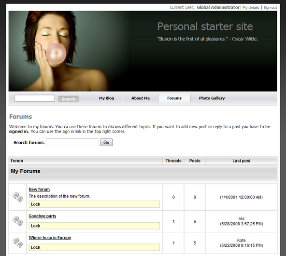Viewport: 286px width, 256px height.
Task: Click the 1/1/0001 12:00:00 AM date cell
Action: [242, 197]
